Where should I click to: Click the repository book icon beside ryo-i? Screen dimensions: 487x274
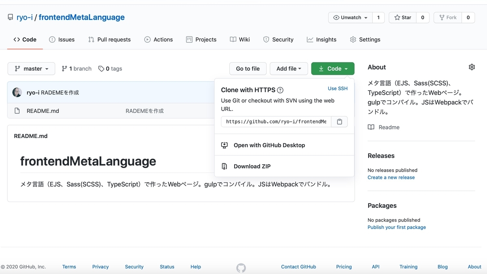coord(10,17)
